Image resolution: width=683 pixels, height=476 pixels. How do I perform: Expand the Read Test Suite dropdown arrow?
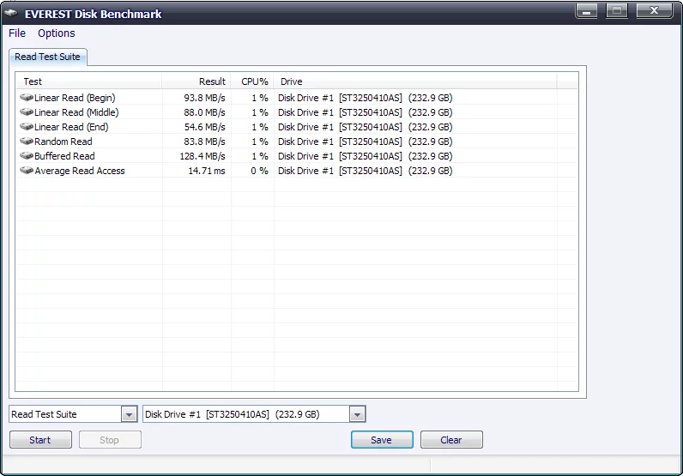click(129, 414)
